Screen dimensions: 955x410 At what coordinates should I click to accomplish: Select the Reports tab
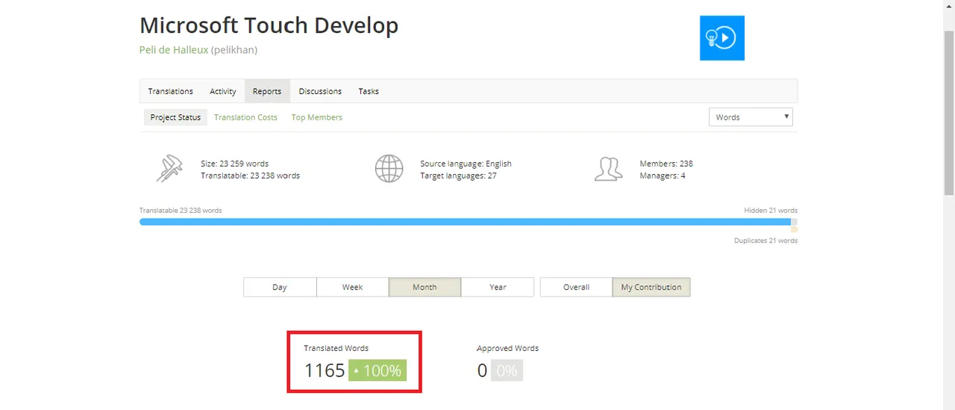click(x=267, y=91)
